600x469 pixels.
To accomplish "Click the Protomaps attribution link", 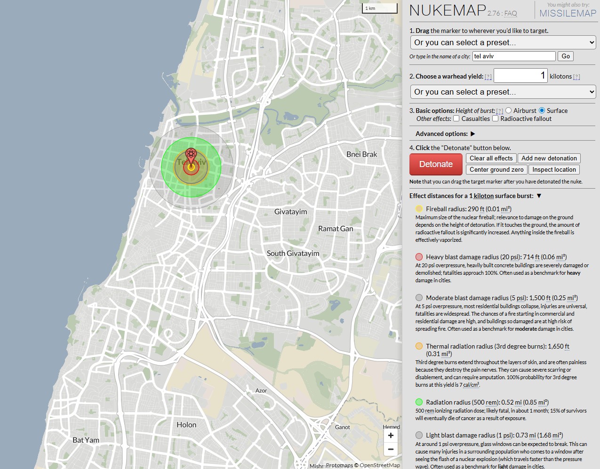I will [339, 465].
